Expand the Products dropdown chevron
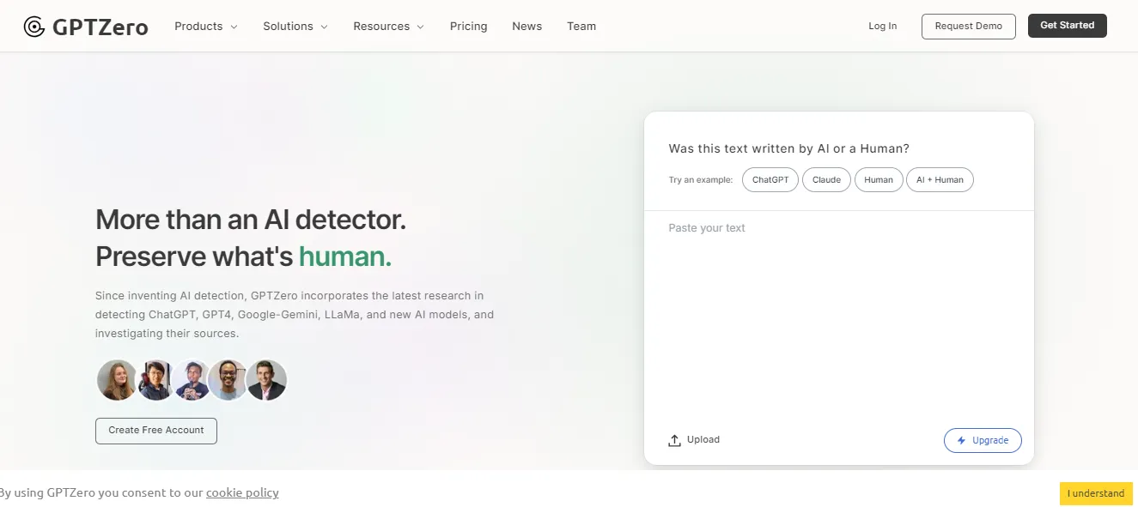This screenshot has height=507, width=1138. click(x=234, y=27)
